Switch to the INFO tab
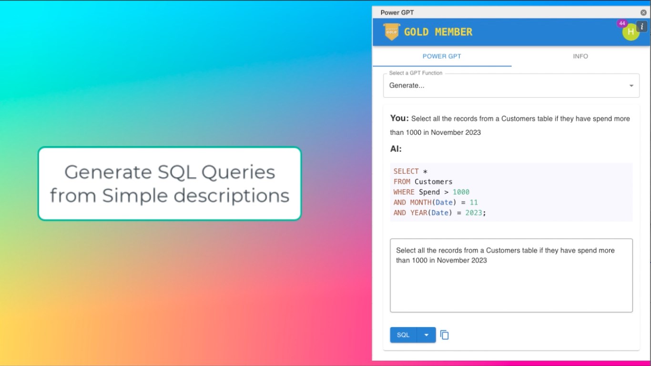The width and height of the screenshot is (651, 366). point(580,56)
